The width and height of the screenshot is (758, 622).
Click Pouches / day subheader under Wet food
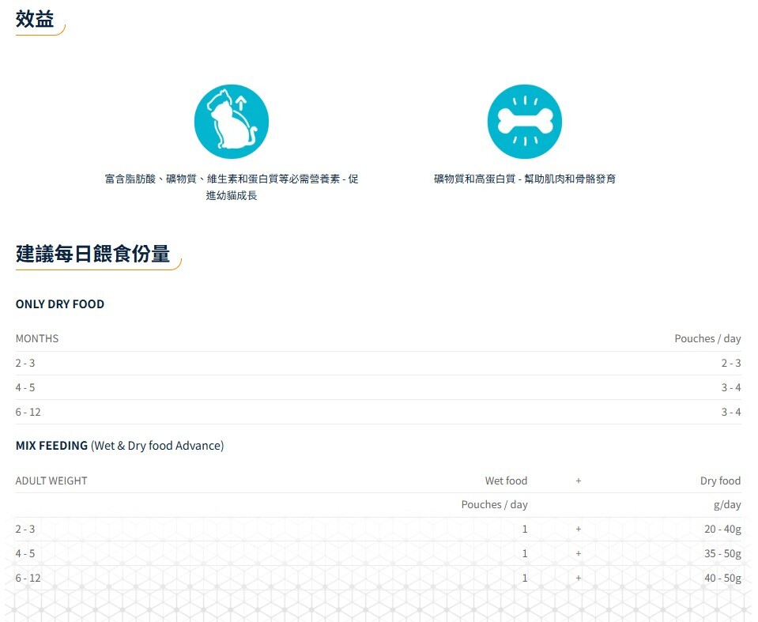[494, 504]
